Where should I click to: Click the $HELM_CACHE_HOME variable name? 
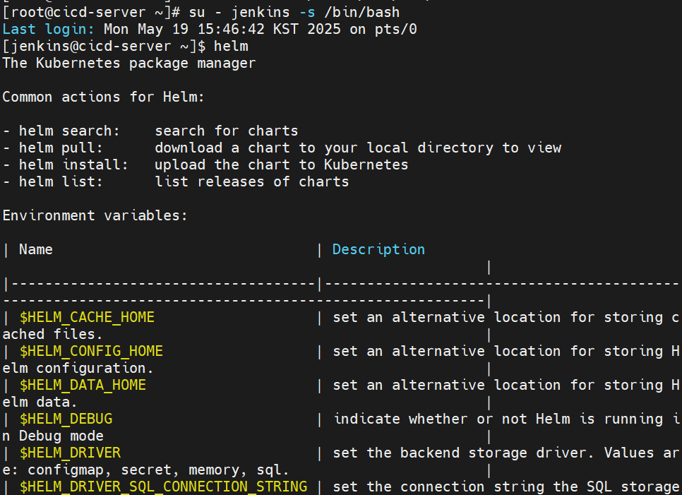(87, 318)
